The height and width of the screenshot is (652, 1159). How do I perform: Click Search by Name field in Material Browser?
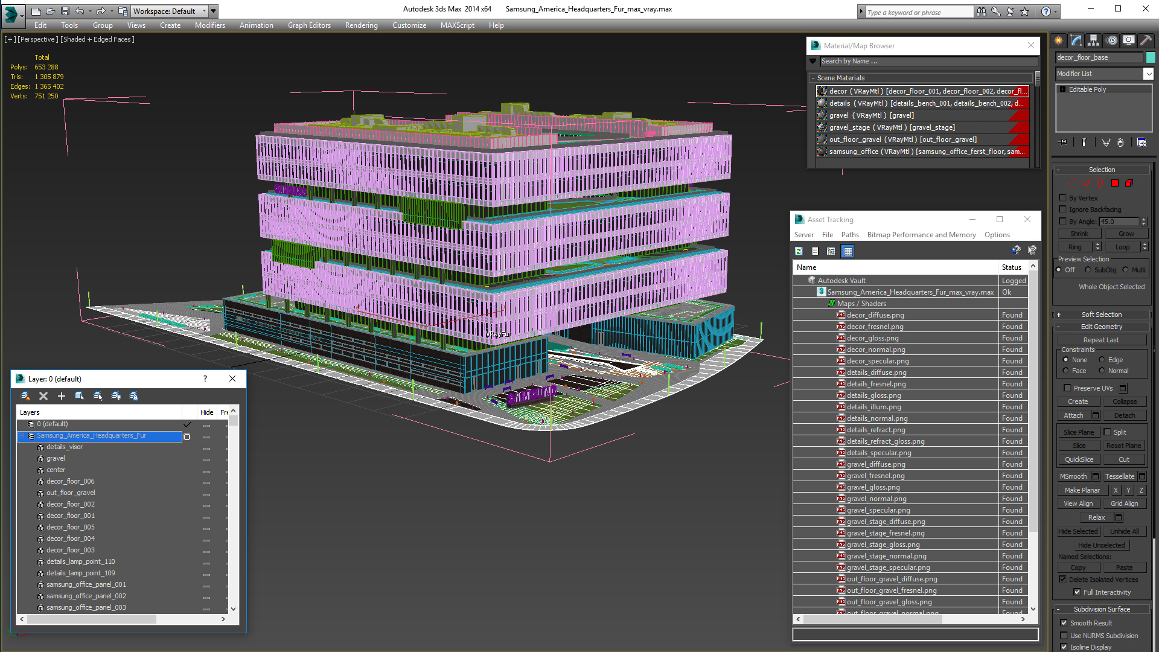click(x=928, y=61)
